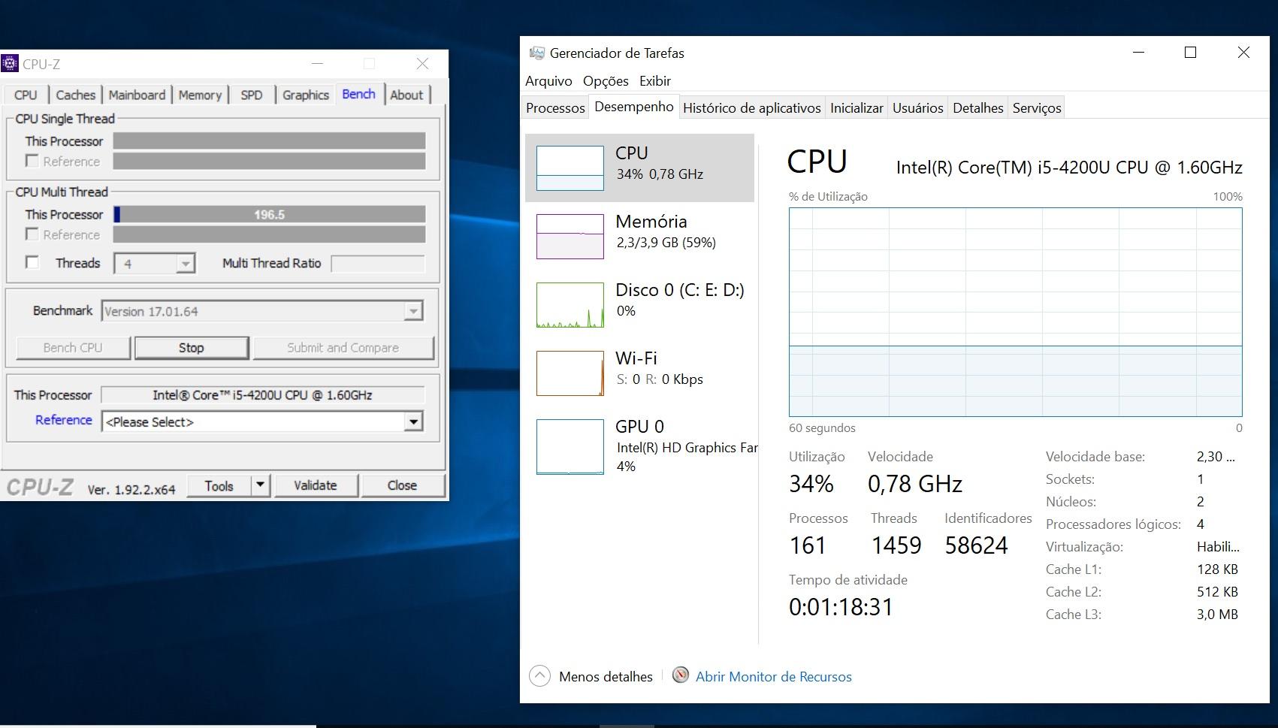Click the Close button in CPU-Z

[x=402, y=485]
